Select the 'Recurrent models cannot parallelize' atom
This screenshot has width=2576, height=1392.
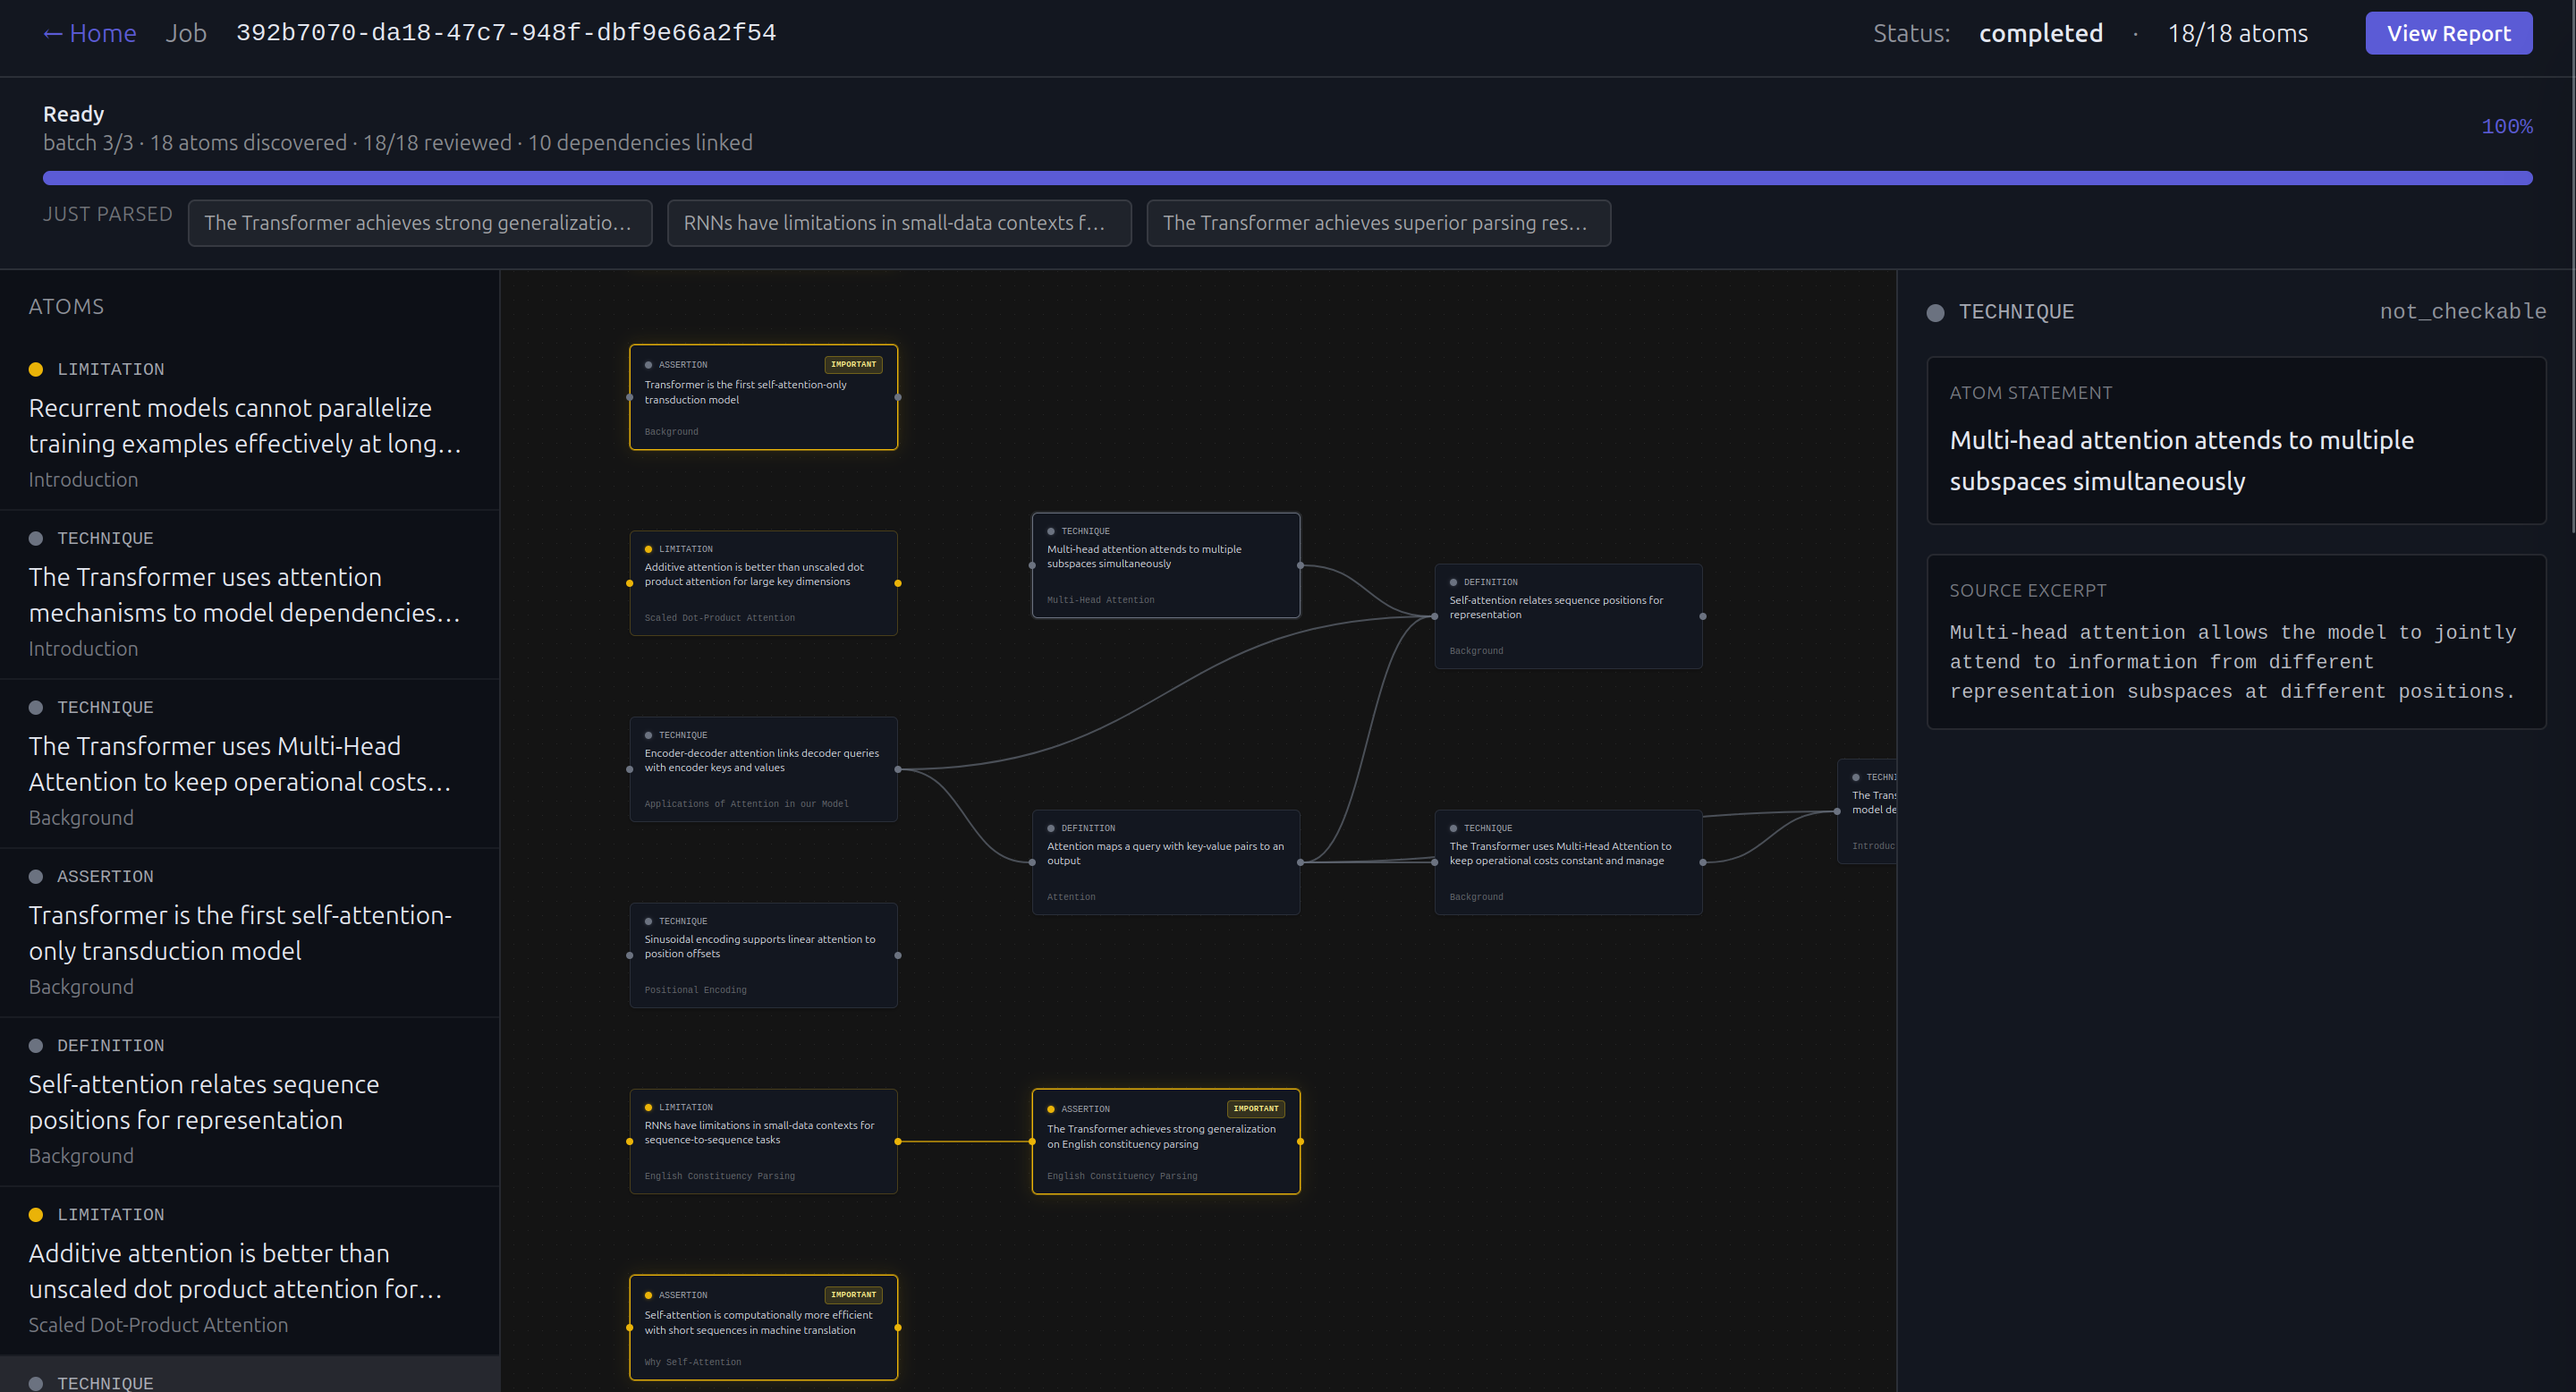tap(245, 425)
